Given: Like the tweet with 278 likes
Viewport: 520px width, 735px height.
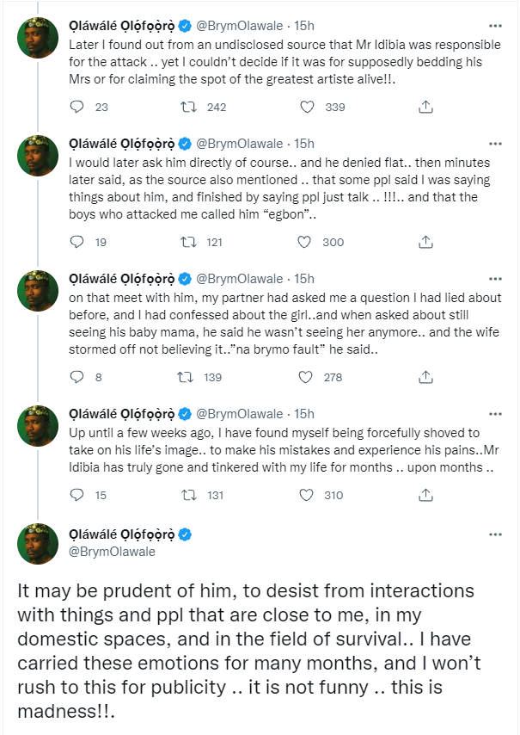Looking at the screenshot, I should (x=304, y=377).
